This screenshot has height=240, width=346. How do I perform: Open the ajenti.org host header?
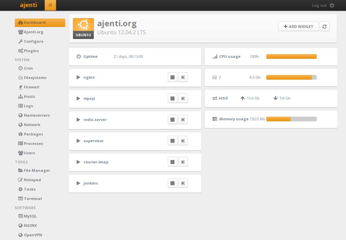tap(117, 23)
